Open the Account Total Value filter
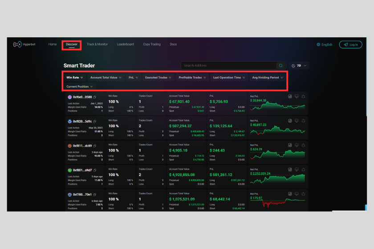 [x=106, y=78]
